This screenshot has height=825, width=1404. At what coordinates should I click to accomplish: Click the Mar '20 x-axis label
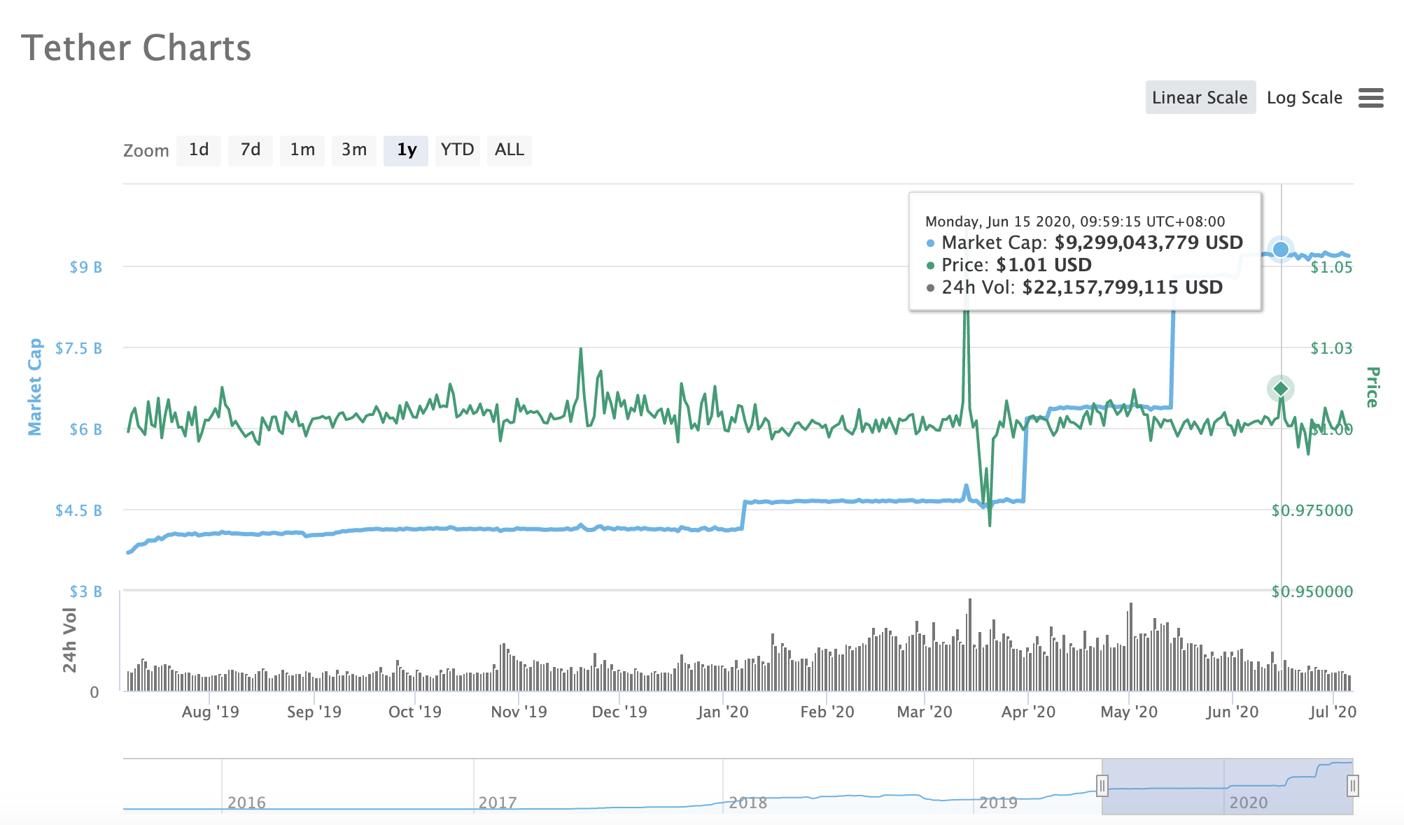point(925,712)
